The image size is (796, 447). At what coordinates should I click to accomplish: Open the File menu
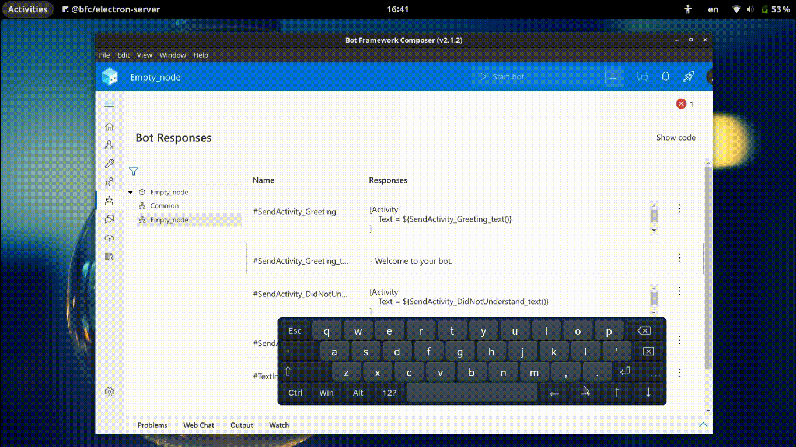point(104,55)
